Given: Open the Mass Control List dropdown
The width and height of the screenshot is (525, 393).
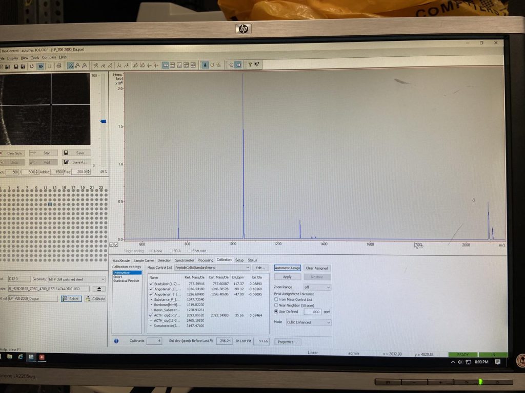Looking at the screenshot, I should click(248, 268).
